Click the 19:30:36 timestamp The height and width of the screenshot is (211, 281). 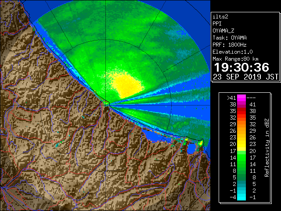click(241, 67)
